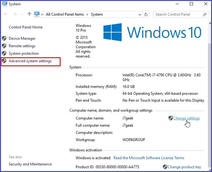Expand the address bar history dropdown

pos(140,14)
